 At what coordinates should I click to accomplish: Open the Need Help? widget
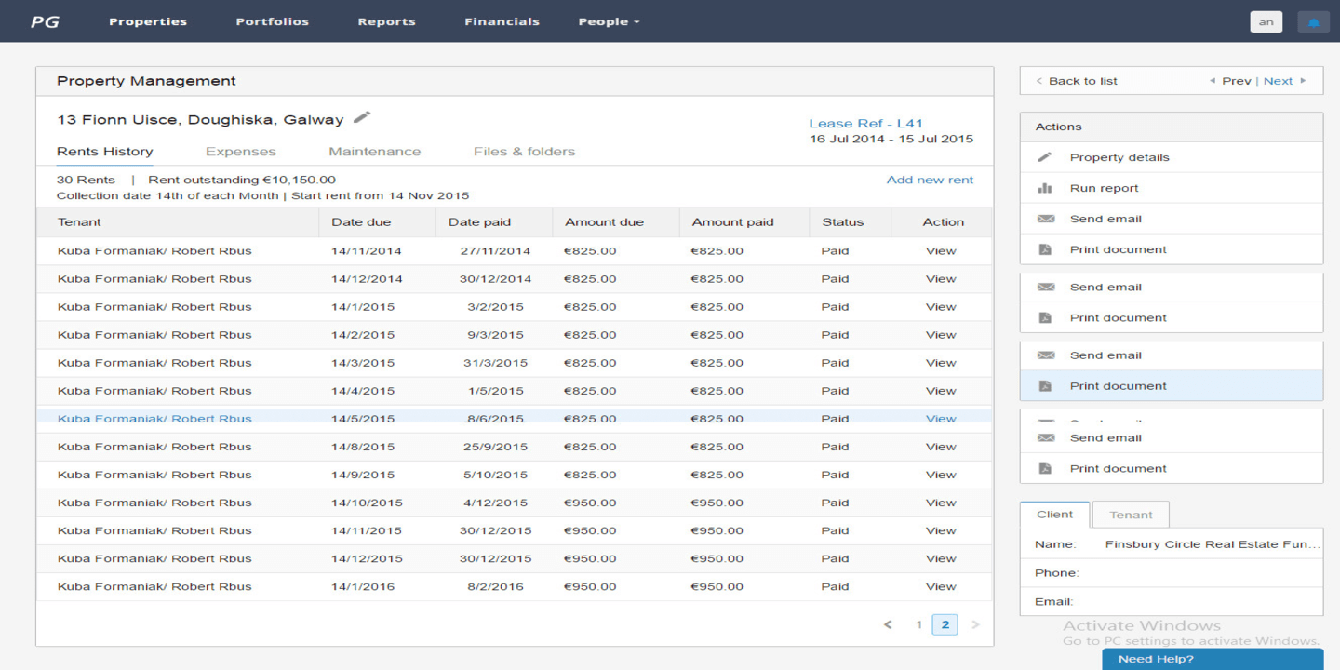(x=1212, y=659)
